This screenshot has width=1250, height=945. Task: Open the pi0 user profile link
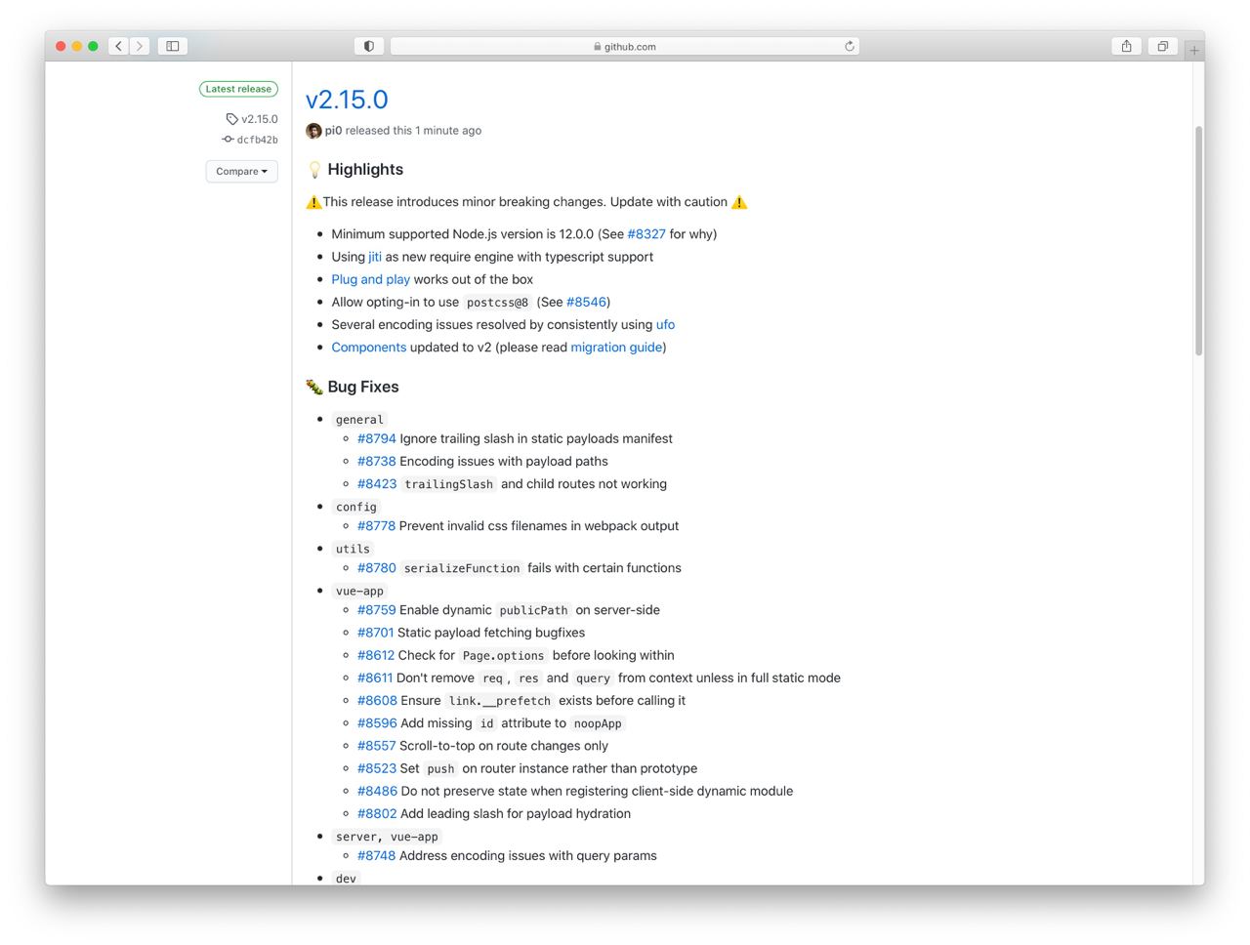[333, 131]
